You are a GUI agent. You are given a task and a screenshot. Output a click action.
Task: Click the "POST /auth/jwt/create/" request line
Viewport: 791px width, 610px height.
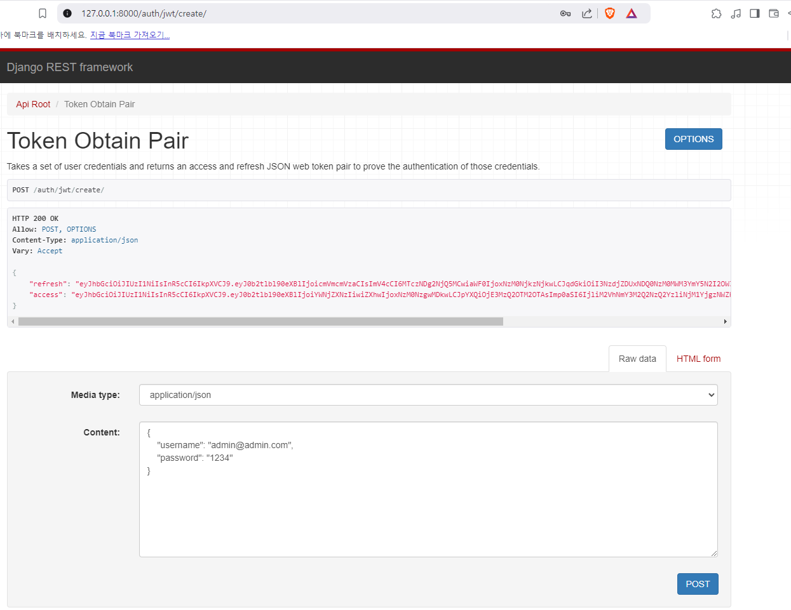point(58,190)
